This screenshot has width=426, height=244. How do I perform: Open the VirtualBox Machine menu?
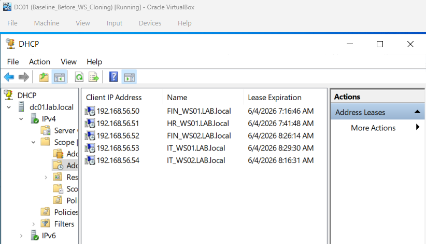tap(47, 23)
